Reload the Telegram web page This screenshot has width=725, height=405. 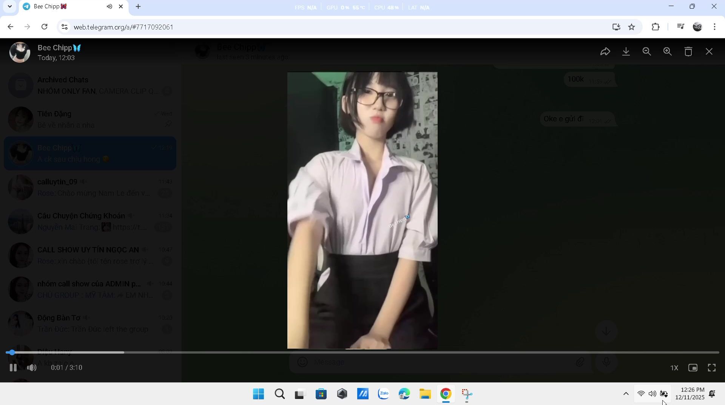click(x=45, y=27)
